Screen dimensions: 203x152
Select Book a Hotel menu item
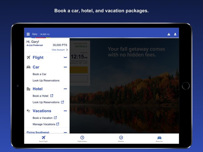pyautogui.click(x=41, y=96)
